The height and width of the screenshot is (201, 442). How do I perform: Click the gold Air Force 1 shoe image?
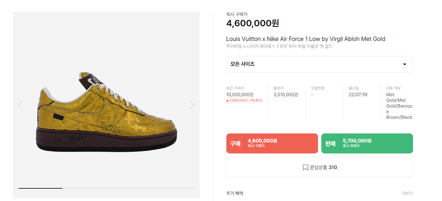(109, 112)
